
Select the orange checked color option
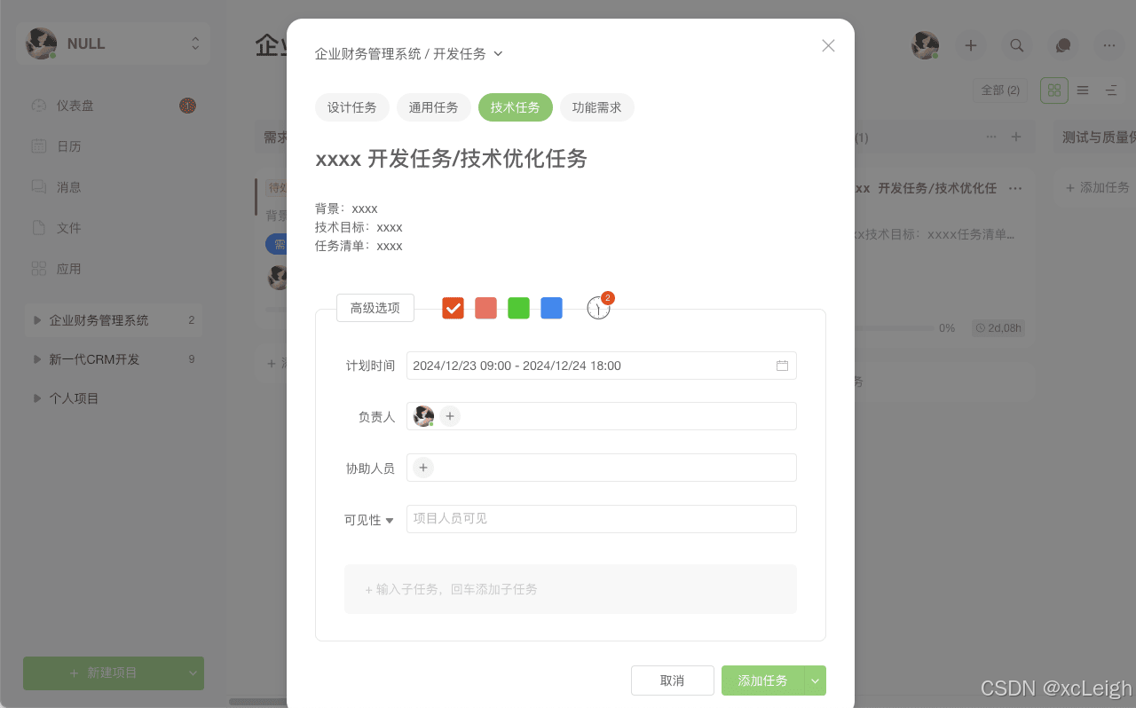pyautogui.click(x=453, y=308)
